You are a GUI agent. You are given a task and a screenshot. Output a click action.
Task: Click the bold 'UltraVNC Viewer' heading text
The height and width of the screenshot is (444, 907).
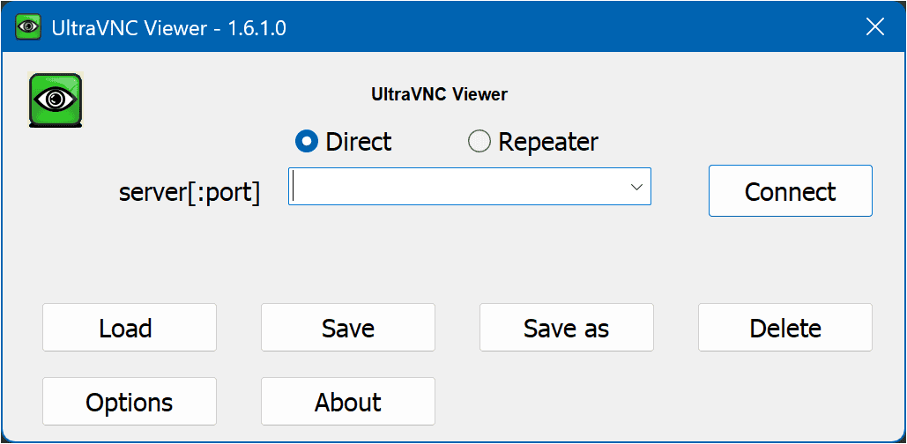tap(439, 93)
